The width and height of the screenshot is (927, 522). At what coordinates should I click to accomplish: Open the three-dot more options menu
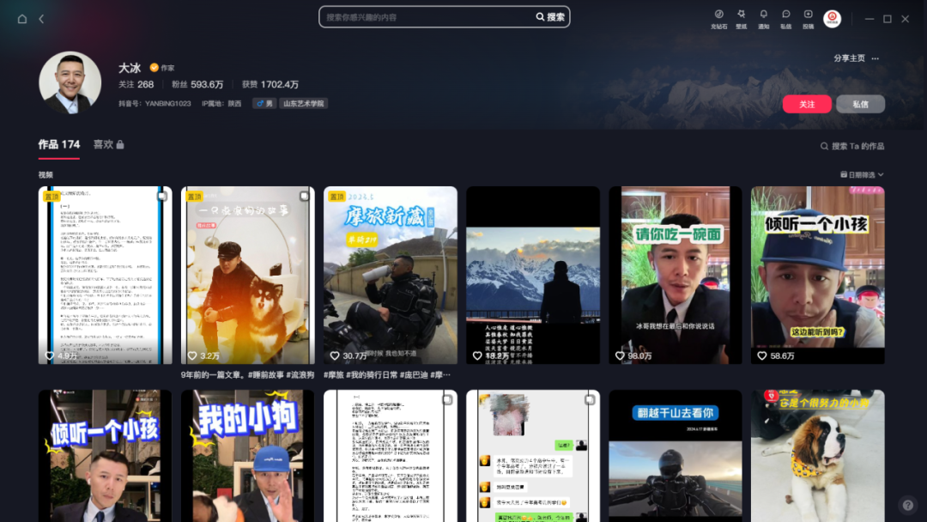point(875,58)
